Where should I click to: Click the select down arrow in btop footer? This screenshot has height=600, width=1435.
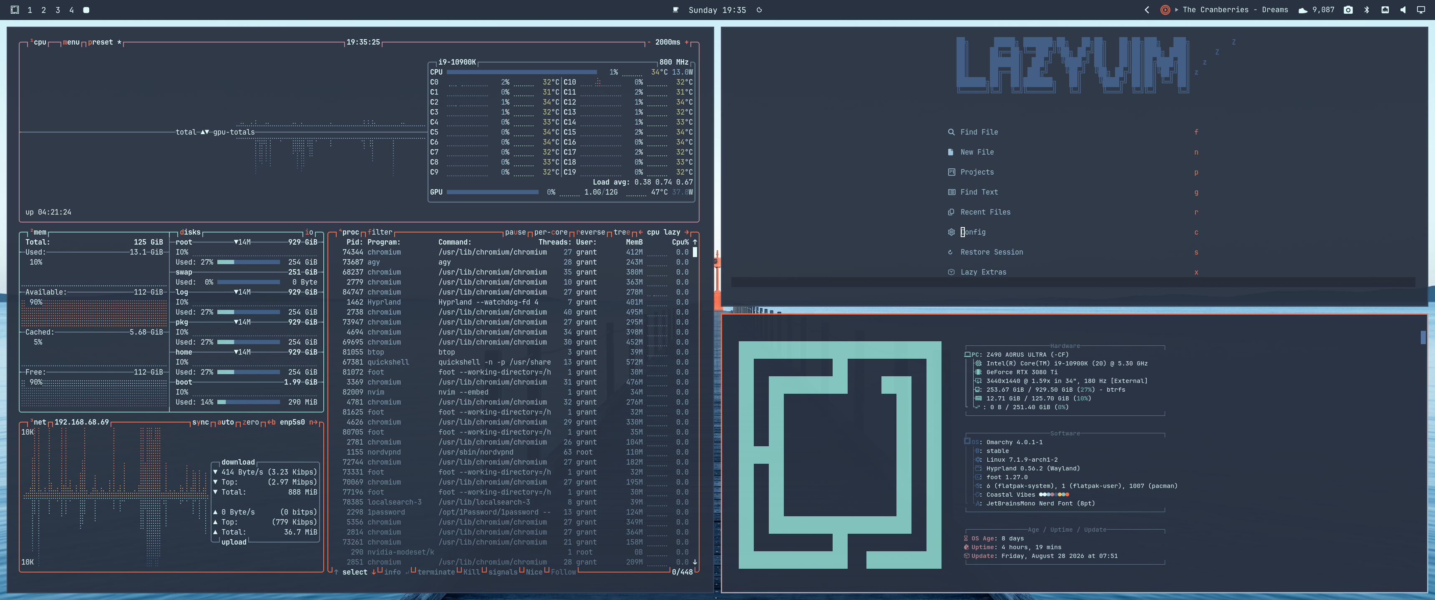point(374,572)
